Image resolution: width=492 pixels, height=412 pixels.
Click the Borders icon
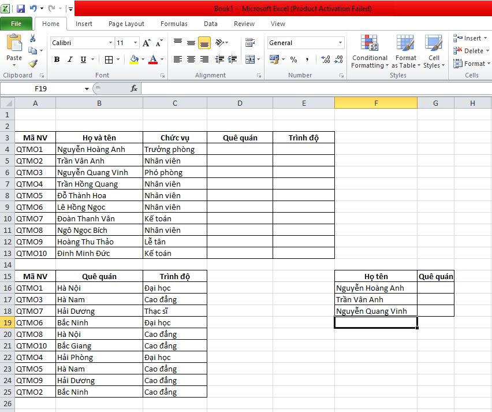[109, 60]
